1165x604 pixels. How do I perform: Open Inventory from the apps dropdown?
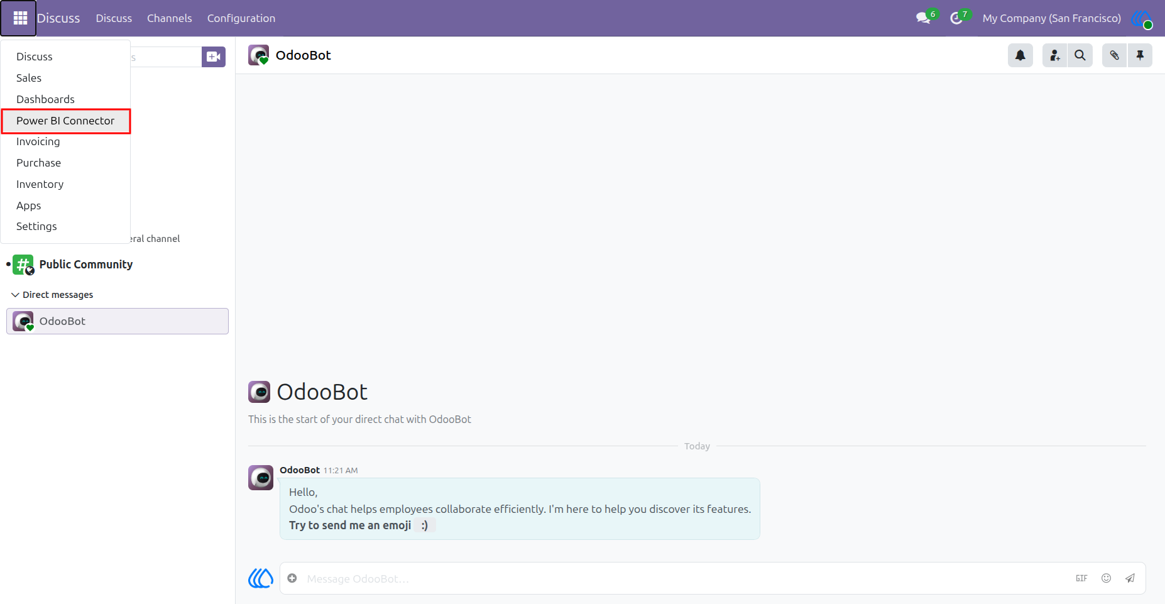66,184
